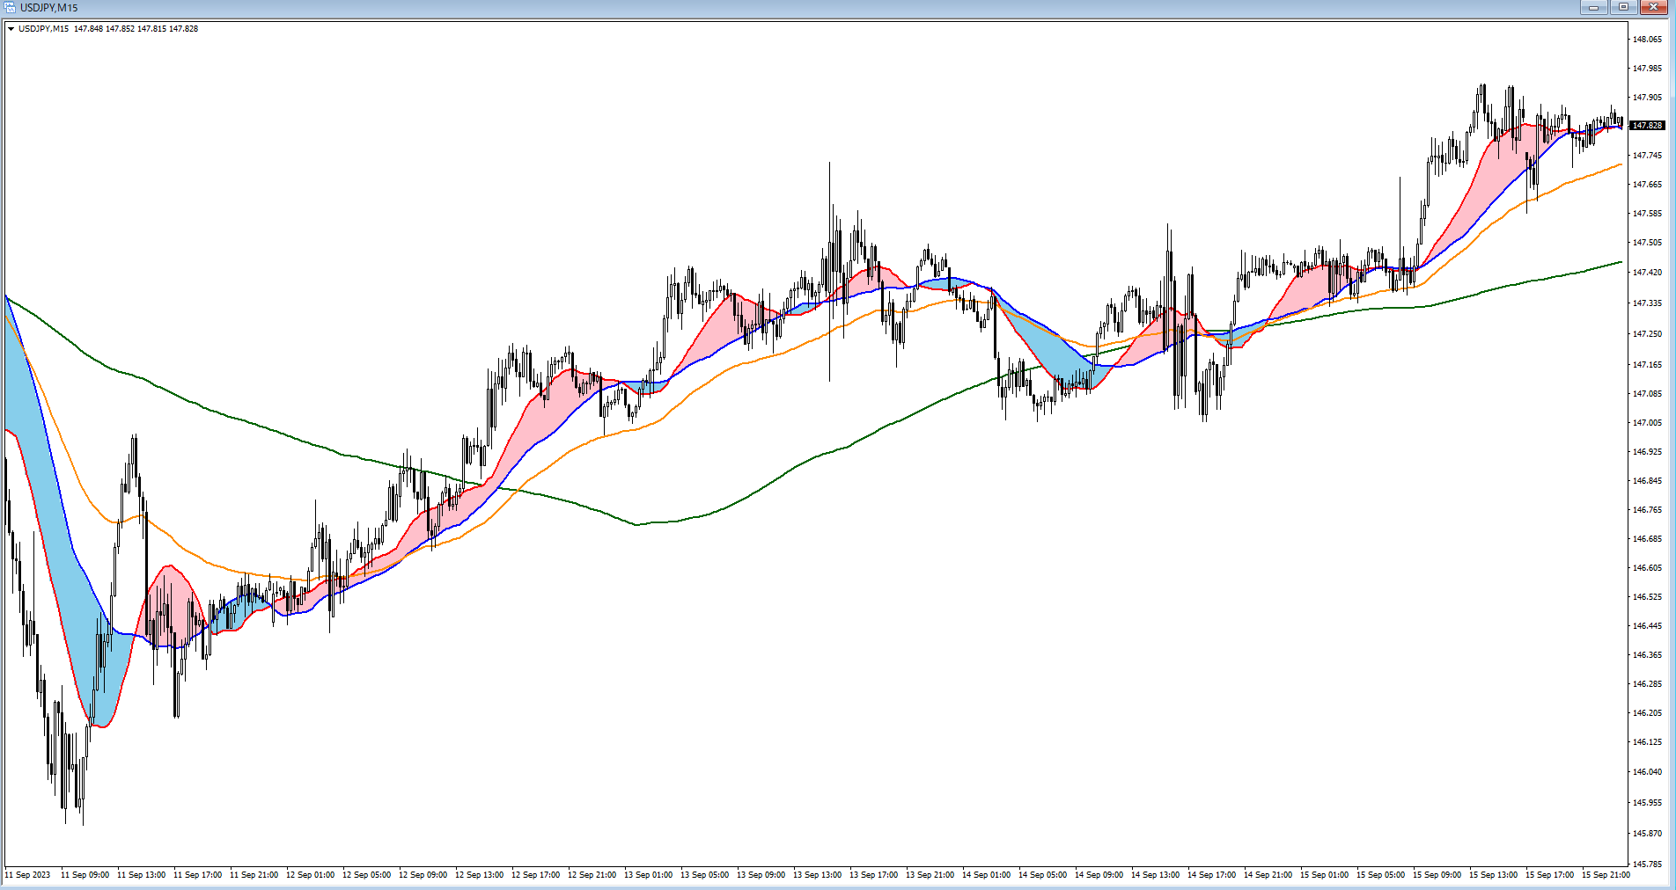
Task: Select the 15 Sep 21:00 time label
Action: coord(1606,875)
